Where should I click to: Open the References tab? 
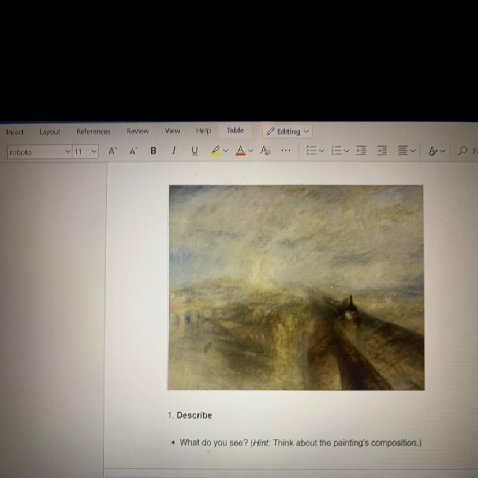coord(94,132)
